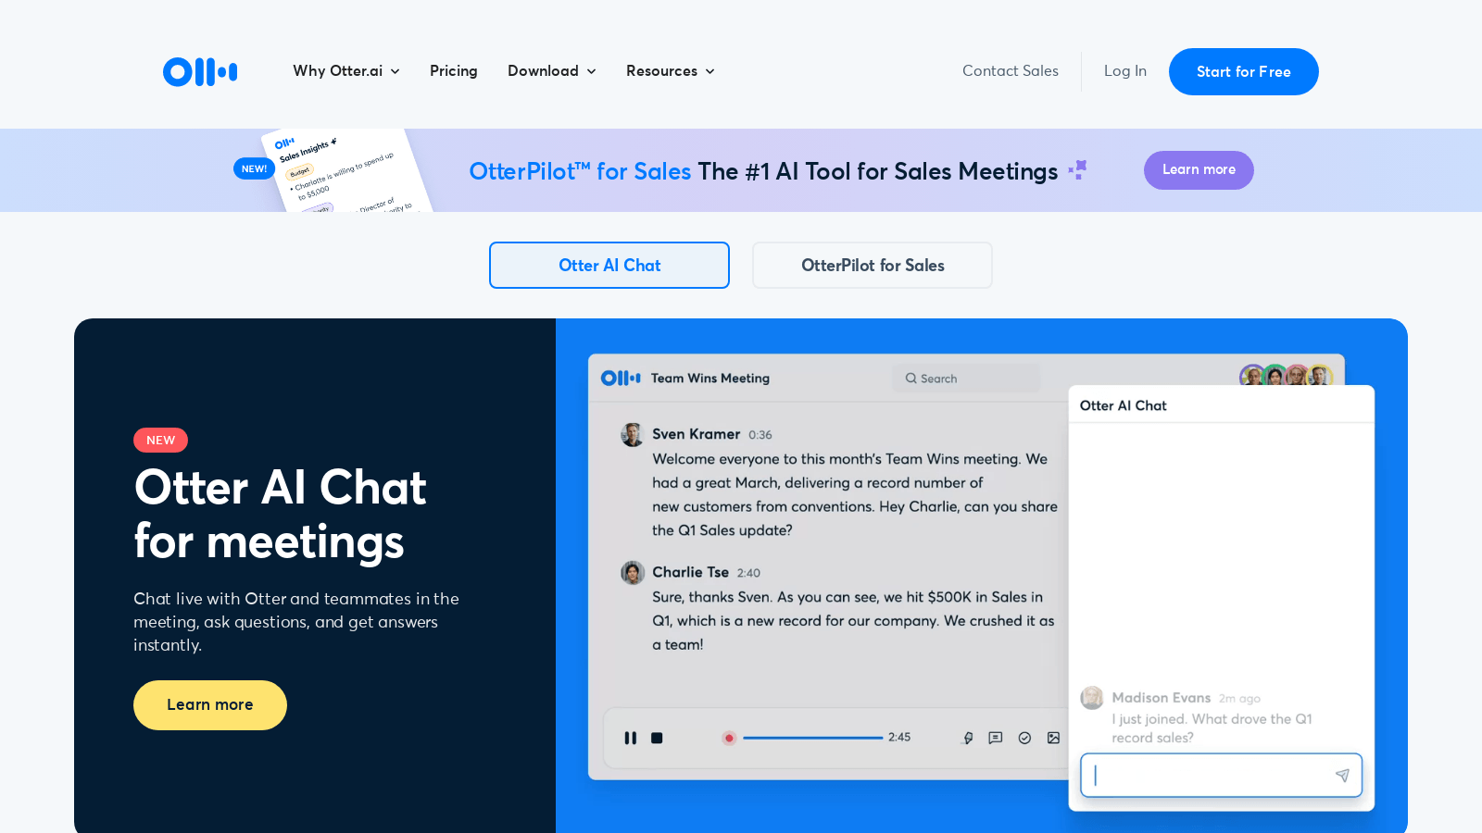Expand the Why Otter.ai dropdown menu
1482x833 pixels.
pos(346,71)
